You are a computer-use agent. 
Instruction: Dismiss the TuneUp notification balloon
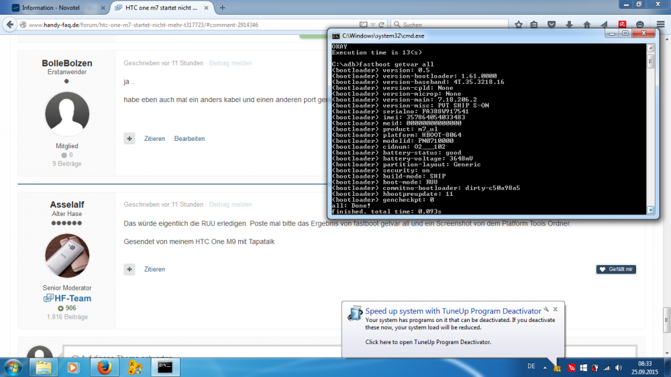[556, 310]
